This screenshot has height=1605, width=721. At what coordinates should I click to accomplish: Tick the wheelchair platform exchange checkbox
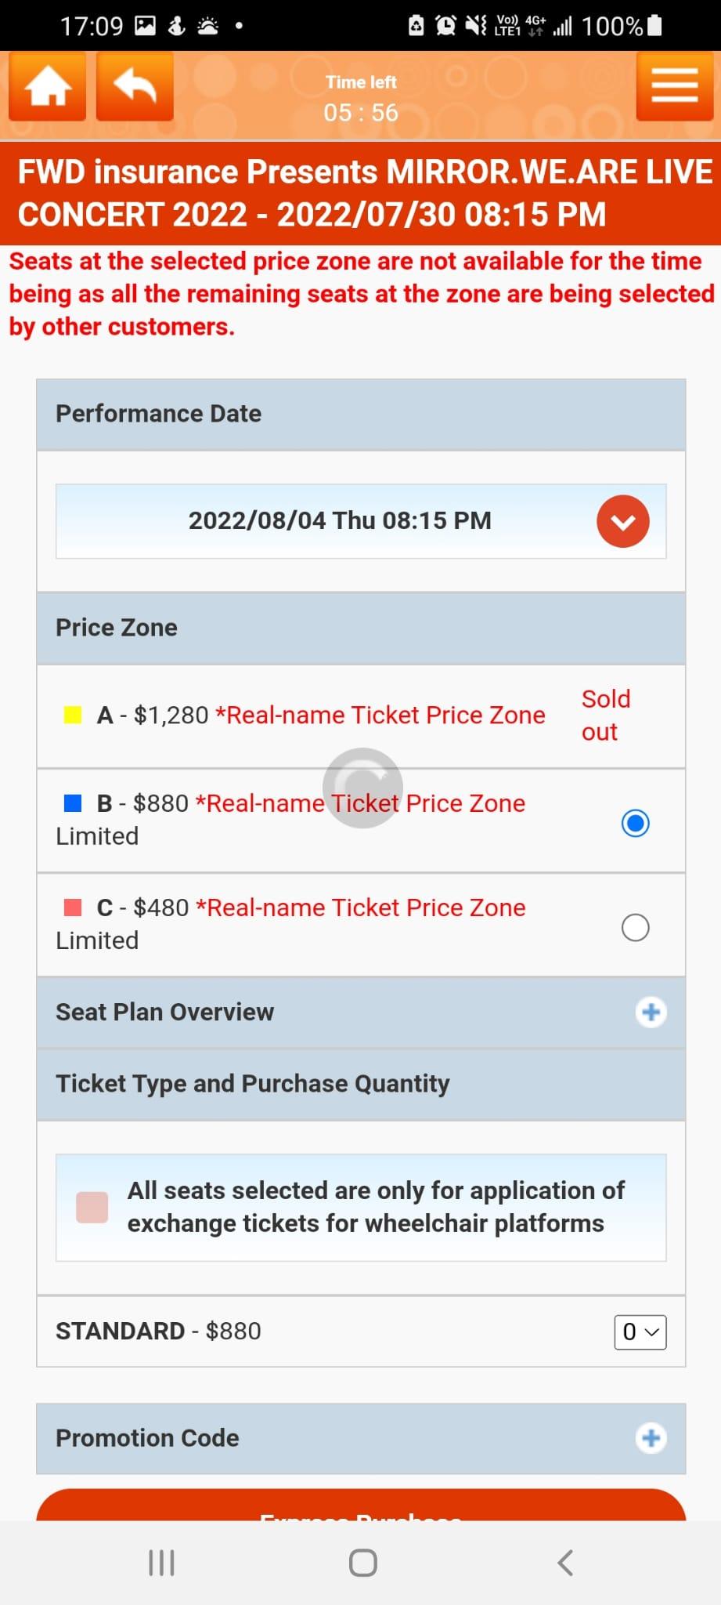[92, 1207]
